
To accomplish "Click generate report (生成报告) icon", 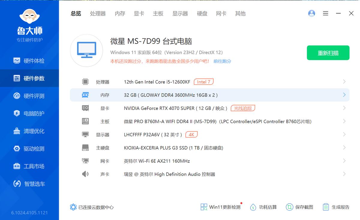I will [326, 207].
